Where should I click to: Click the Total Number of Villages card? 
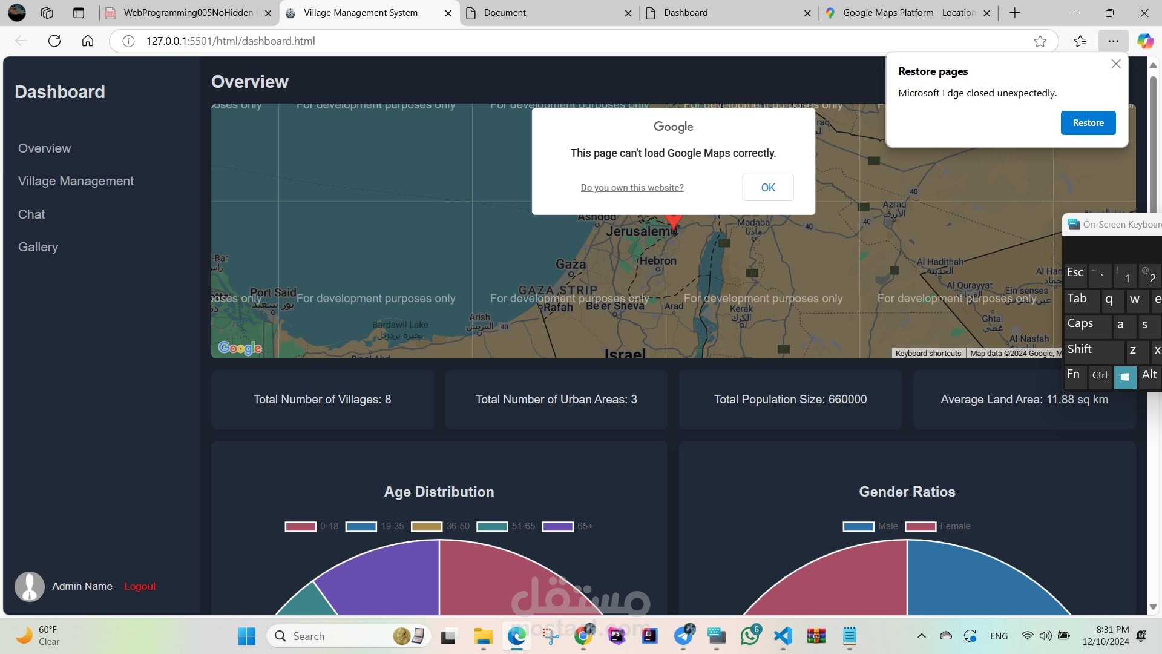[322, 400]
